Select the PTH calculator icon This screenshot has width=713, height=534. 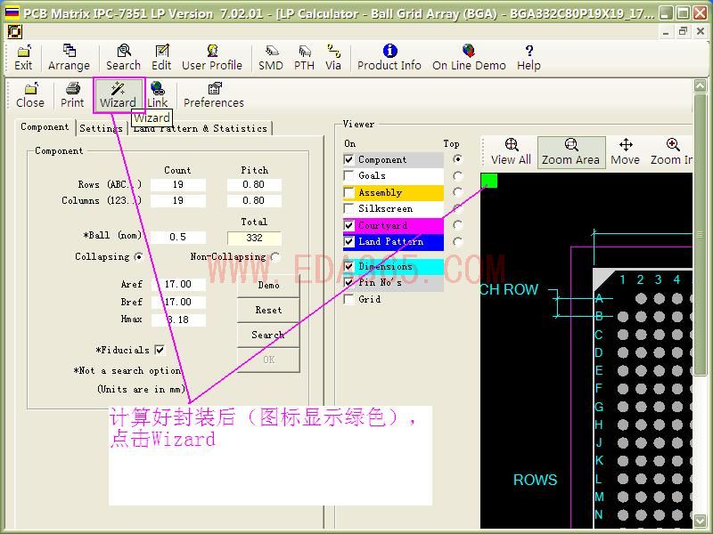point(304,58)
